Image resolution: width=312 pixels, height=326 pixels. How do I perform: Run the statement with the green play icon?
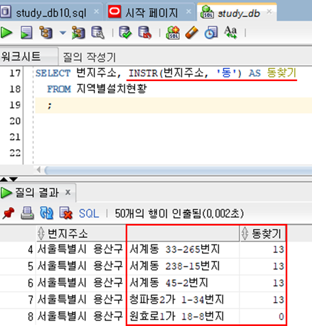pos(6,33)
